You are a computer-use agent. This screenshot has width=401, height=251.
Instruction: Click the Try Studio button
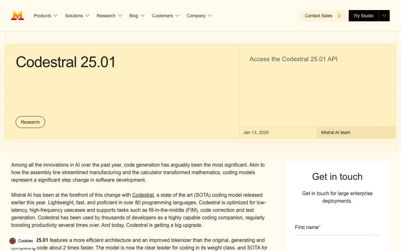coord(363,16)
